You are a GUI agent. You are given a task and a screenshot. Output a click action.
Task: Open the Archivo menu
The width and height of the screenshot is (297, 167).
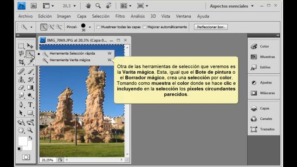point(26,16)
